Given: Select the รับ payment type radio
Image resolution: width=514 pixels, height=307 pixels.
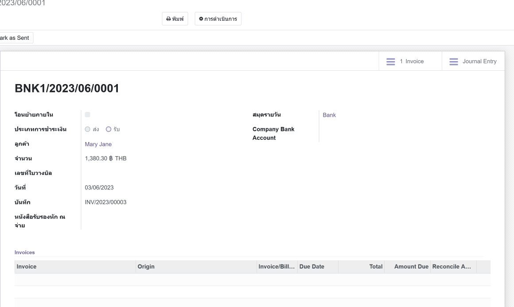Looking at the screenshot, I should pos(108,129).
